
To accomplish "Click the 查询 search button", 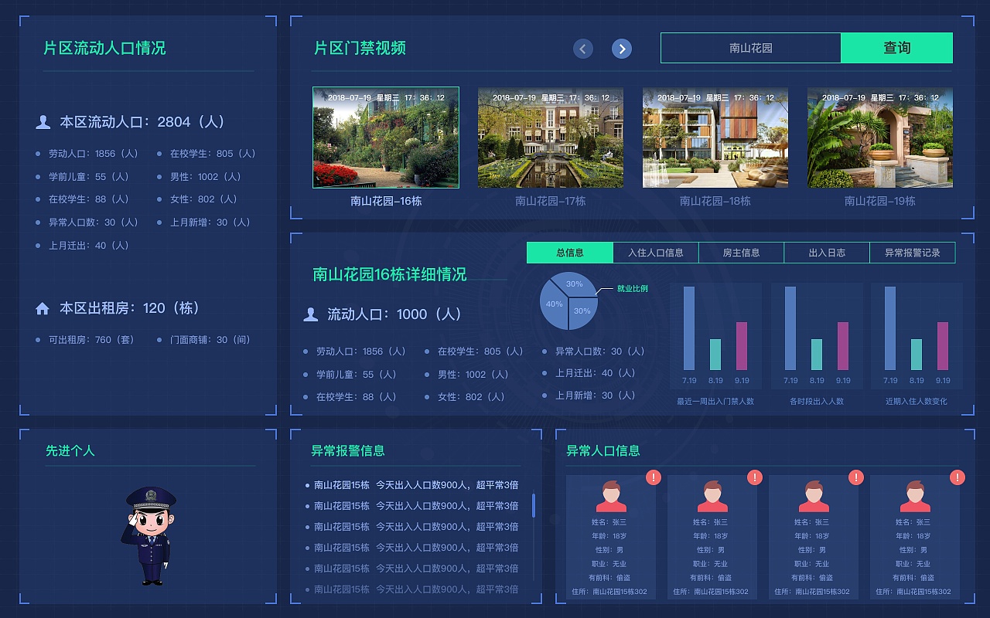I will 896,47.
